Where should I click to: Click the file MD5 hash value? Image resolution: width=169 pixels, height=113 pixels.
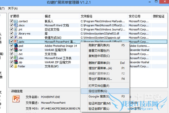(61, 108)
